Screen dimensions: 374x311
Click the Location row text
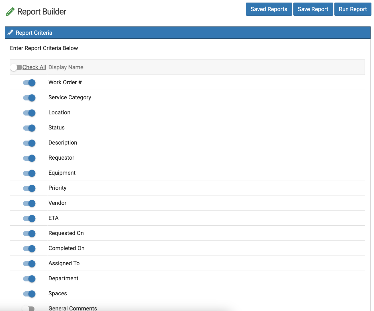[x=59, y=112]
